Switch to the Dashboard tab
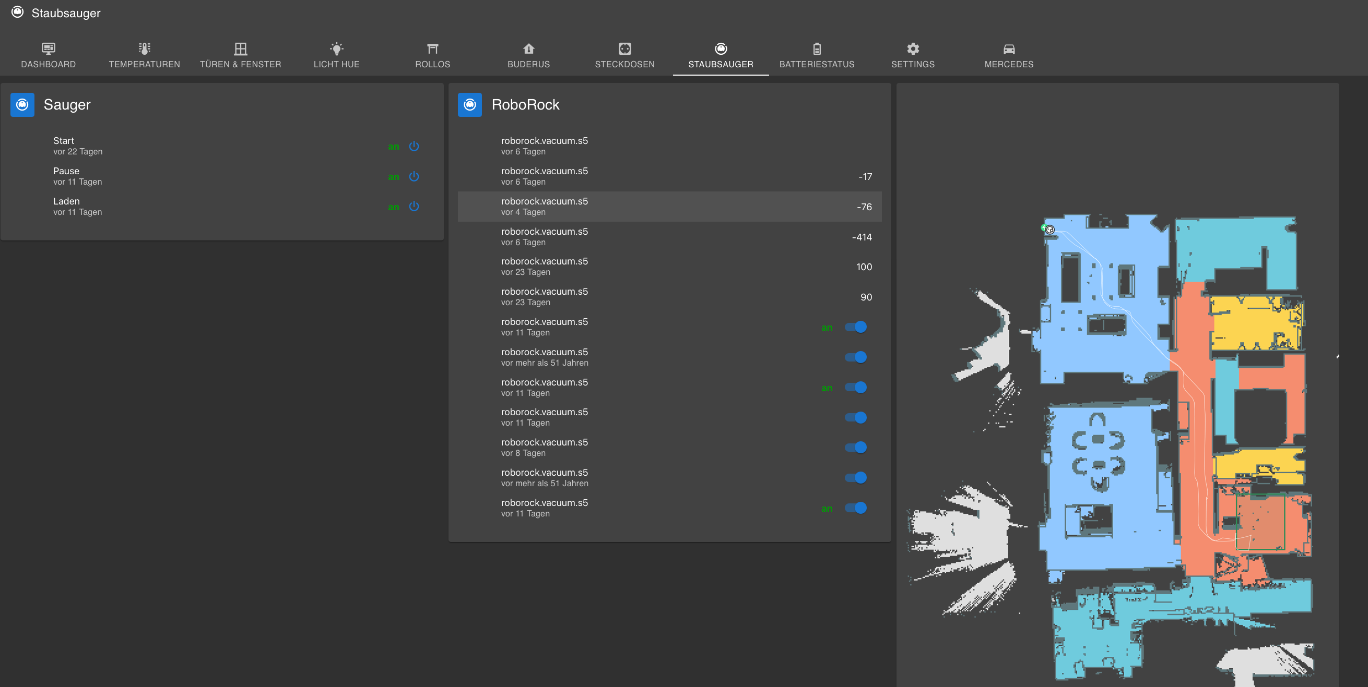 tap(49, 55)
